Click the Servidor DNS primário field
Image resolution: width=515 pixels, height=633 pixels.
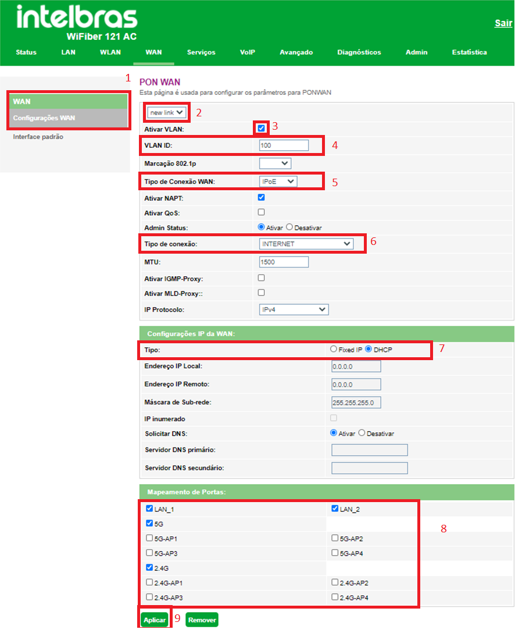[x=370, y=450]
